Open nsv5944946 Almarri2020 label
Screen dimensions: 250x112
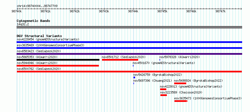point(37,63)
